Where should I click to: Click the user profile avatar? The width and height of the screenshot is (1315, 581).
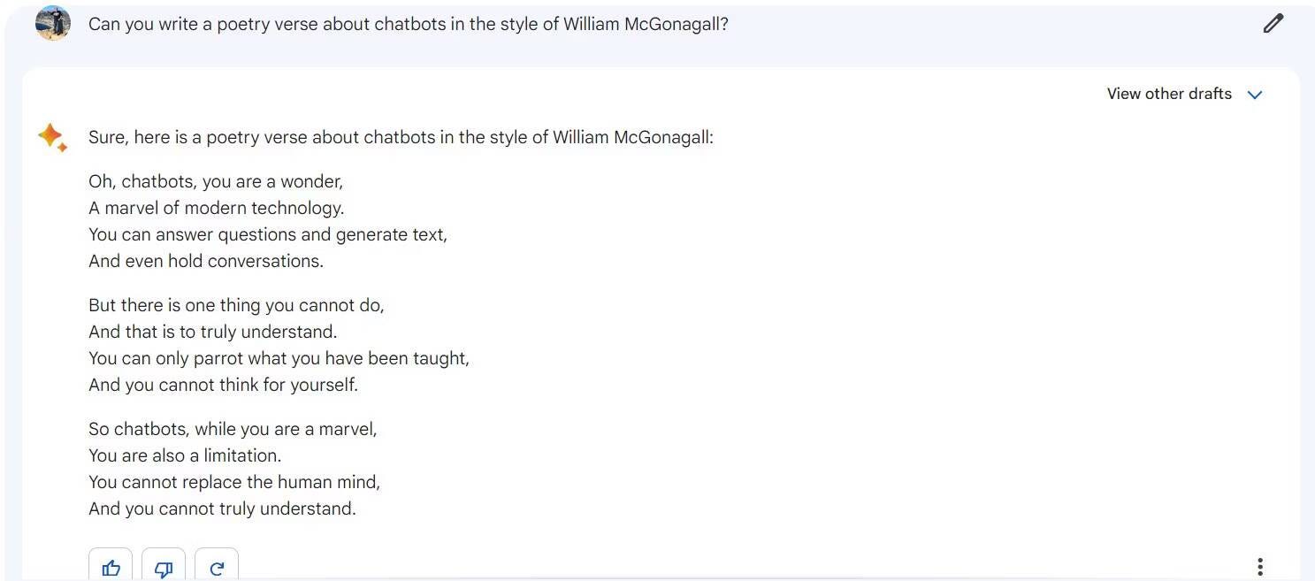(x=53, y=24)
